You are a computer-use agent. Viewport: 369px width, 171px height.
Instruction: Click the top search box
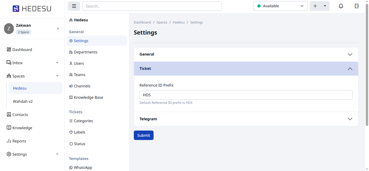coord(152,6)
